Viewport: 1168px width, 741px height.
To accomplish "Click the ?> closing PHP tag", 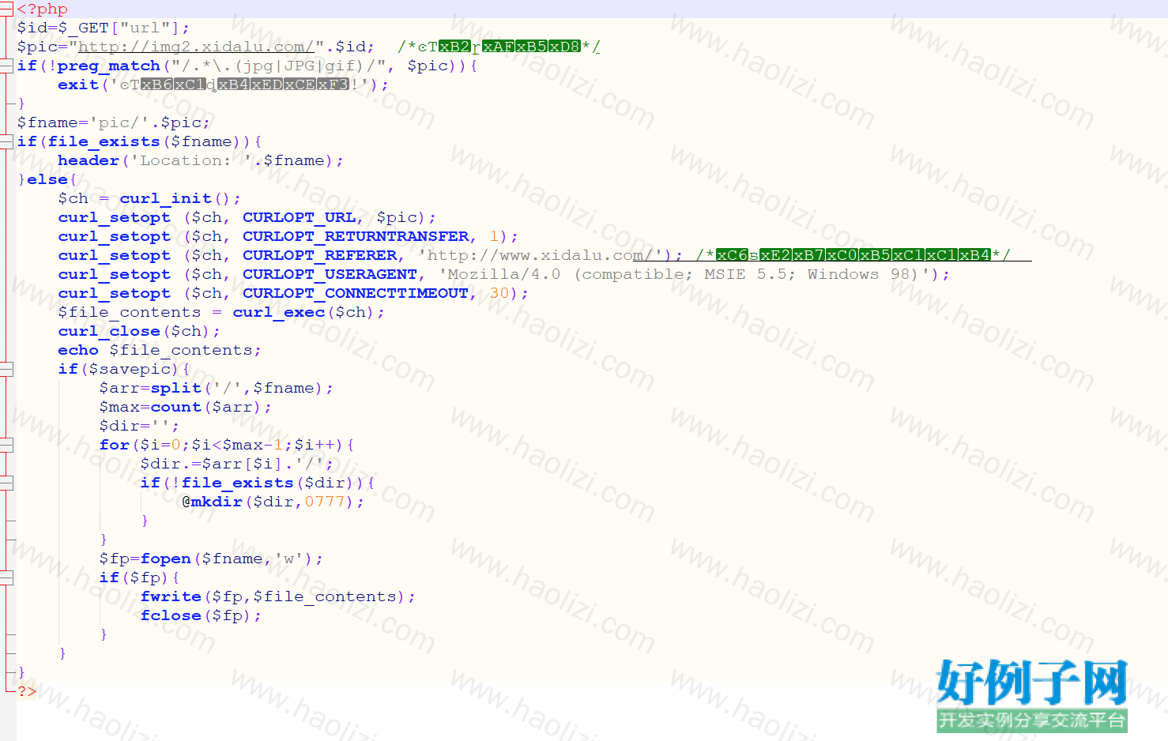I will coord(27,691).
